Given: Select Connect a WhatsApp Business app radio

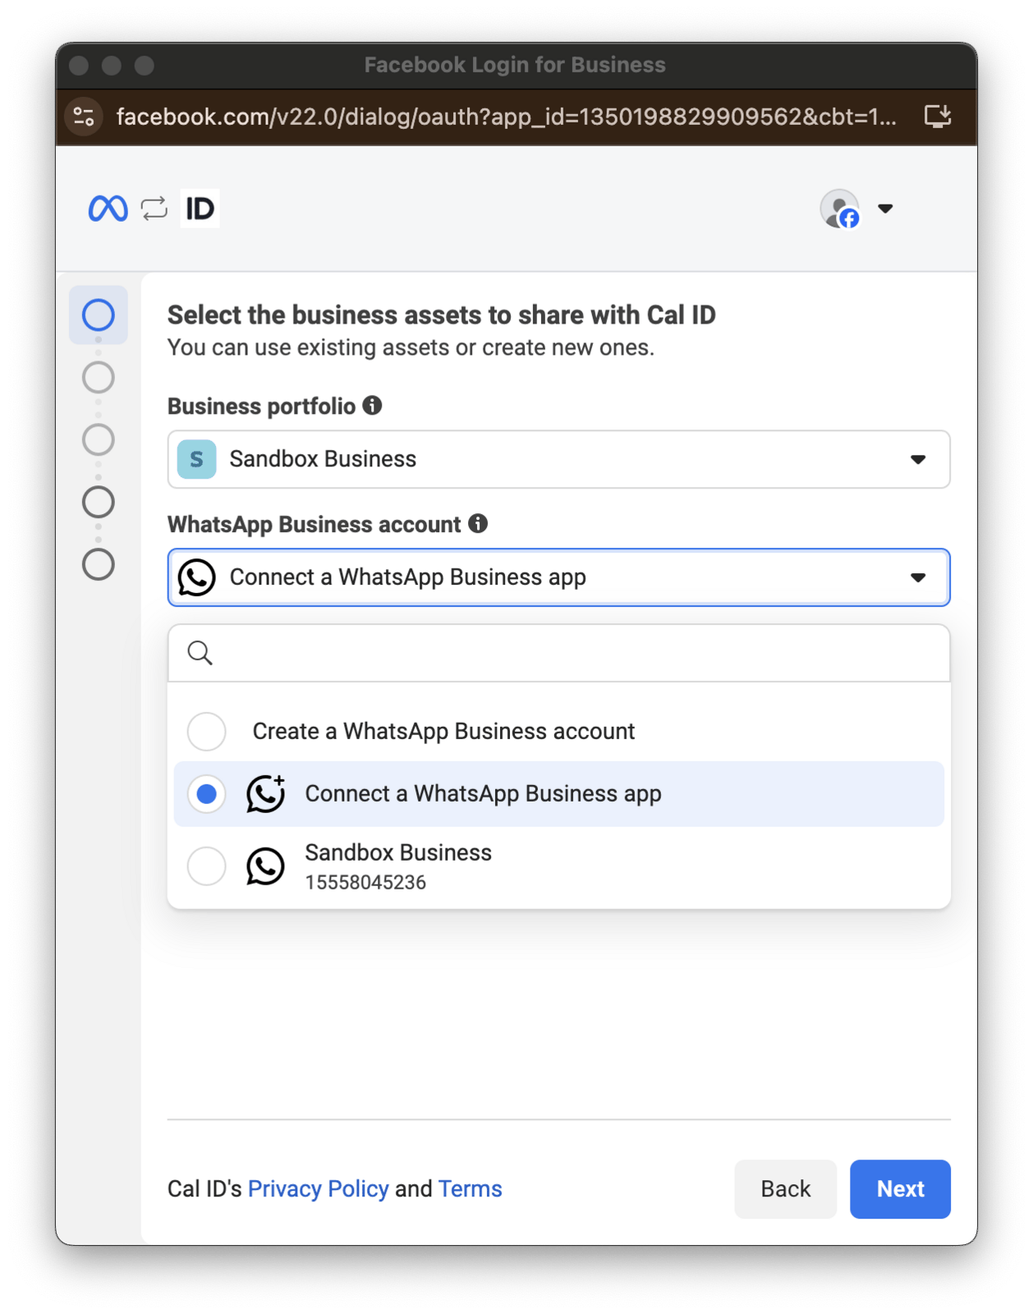Looking at the screenshot, I should tap(206, 794).
